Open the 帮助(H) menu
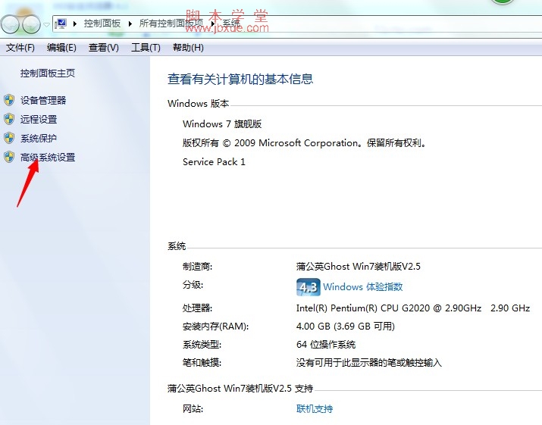Image resolution: width=542 pixels, height=425 pixels. 188,47
